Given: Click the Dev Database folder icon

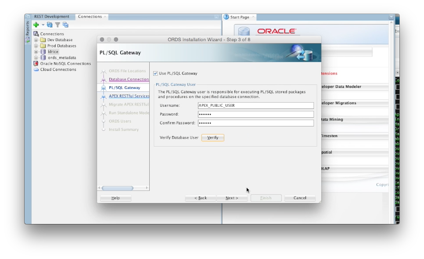Looking at the screenshot, I should [x=43, y=40].
